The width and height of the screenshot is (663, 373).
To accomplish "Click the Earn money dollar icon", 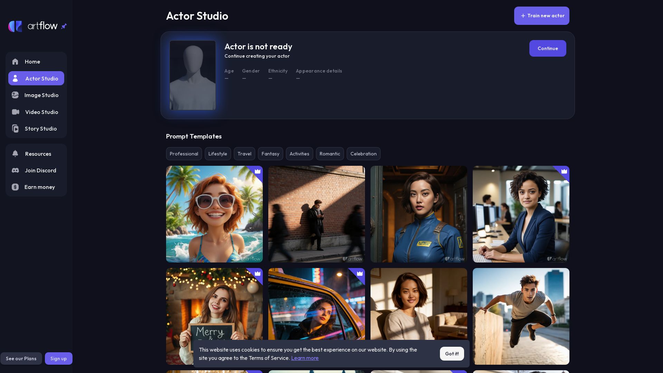I will [x=15, y=187].
